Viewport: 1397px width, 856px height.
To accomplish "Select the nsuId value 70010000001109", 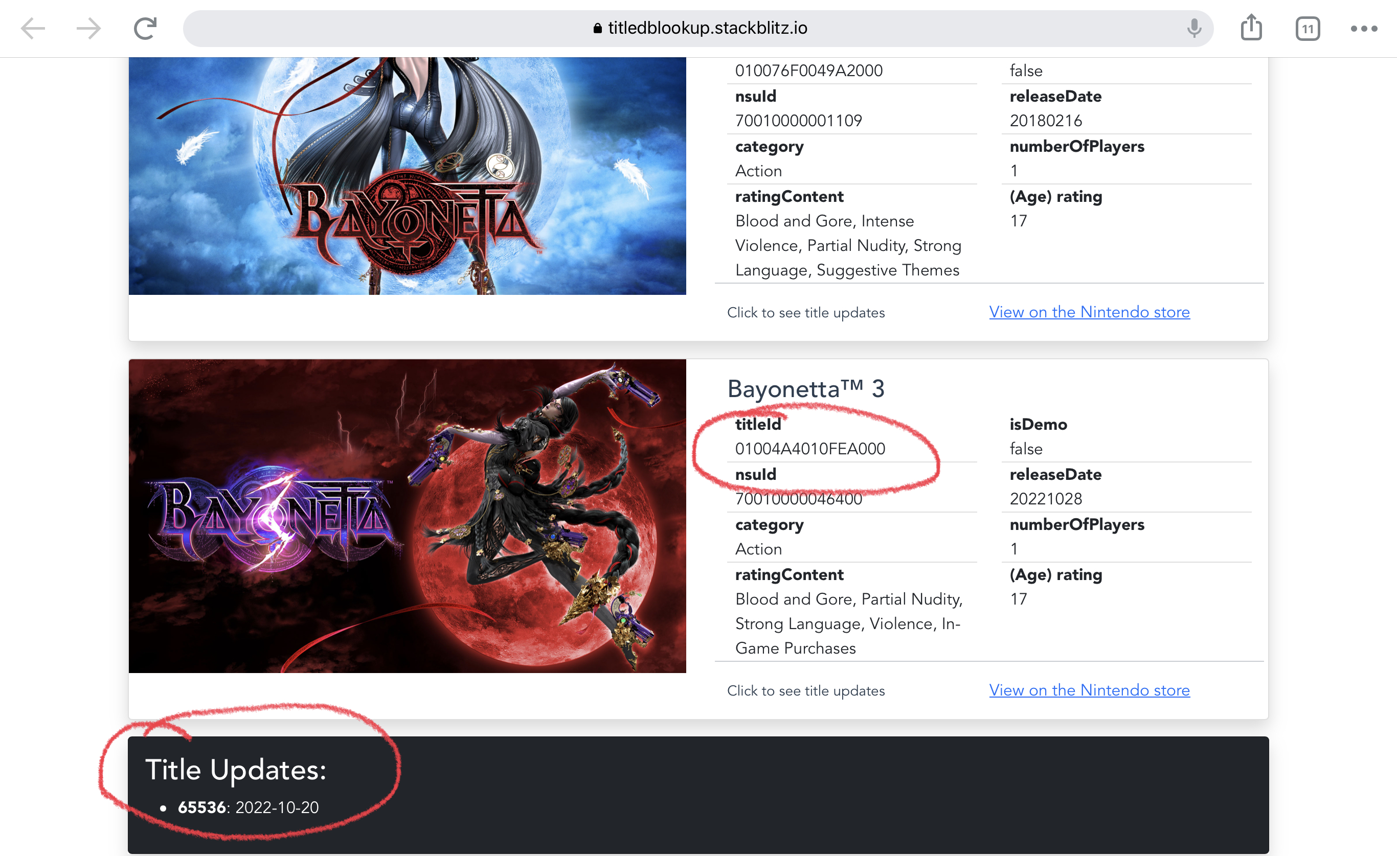I will 798,121.
